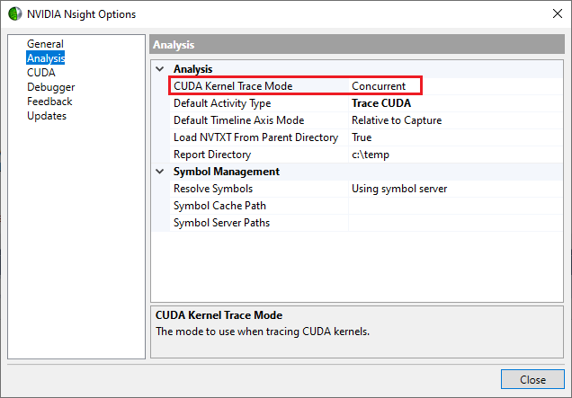The height and width of the screenshot is (398, 572).
Task: Change the Relative to Capture value
Action: [397, 120]
